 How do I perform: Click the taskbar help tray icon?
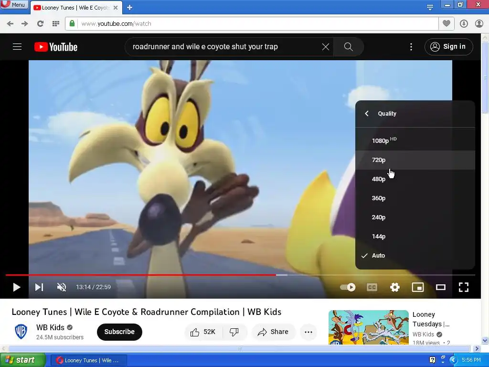tap(432, 360)
